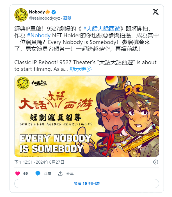Screen dimensions: 172x197
Task: Like the tweet with heart icon
Action: (x=18, y=173)
